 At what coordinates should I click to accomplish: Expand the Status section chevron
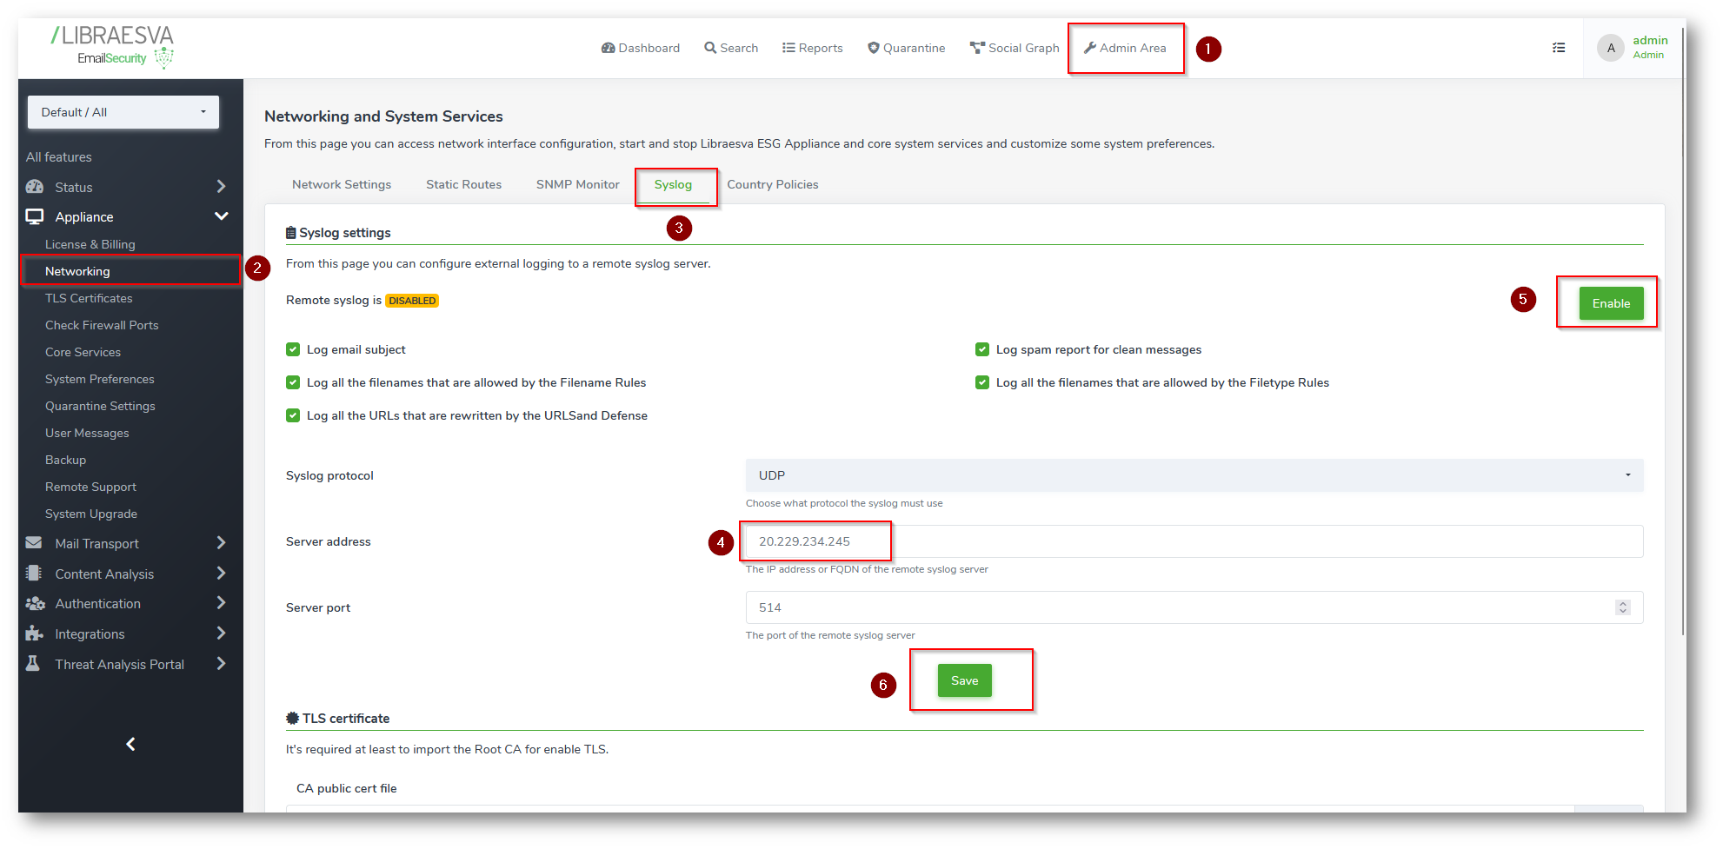point(221,187)
